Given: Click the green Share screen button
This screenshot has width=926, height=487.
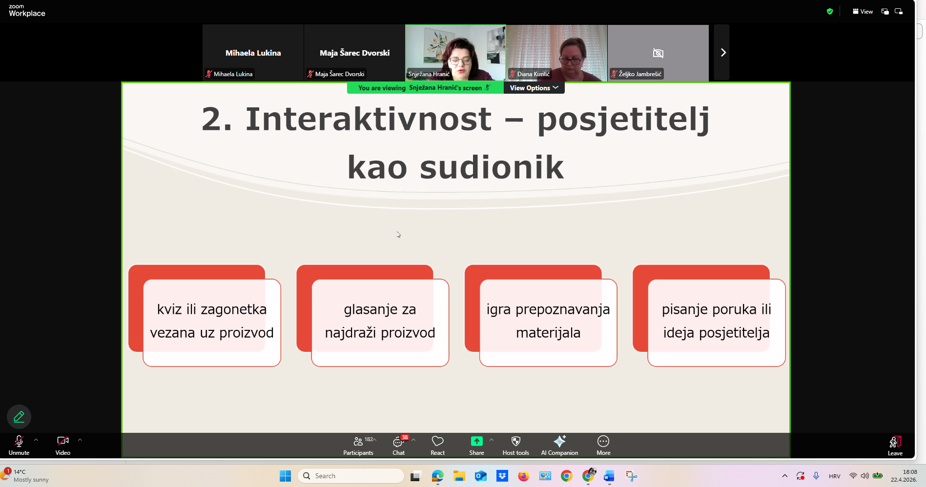Looking at the screenshot, I should pyautogui.click(x=476, y=445).
